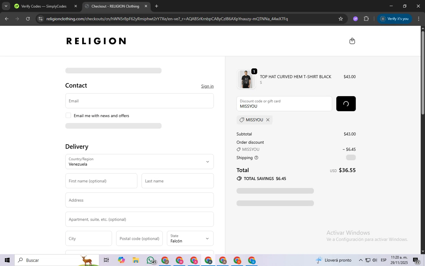
Task: Click the TOTAL SAVINGS $6.45 text
Action: 265,179
